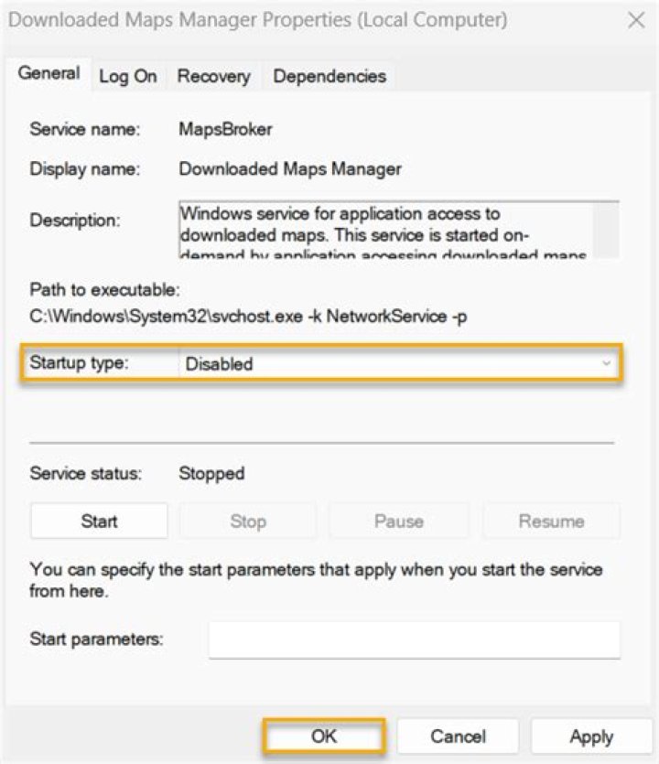This screenshot has height=764, width=659.
Task: Open the Dependencies tab
Action: (x=329, y=77)
